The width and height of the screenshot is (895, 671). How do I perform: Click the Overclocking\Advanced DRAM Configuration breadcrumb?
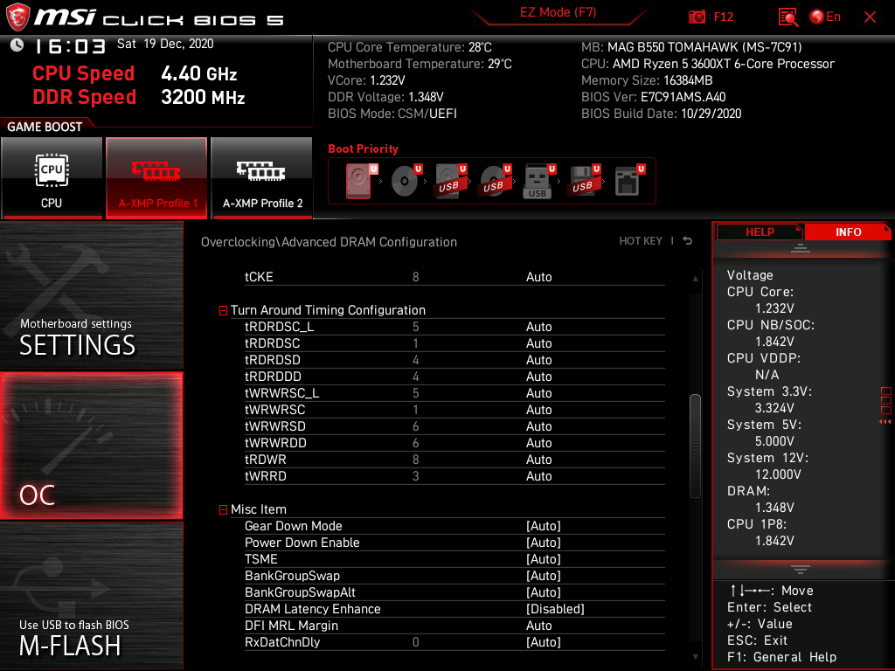[x=329, y=242]
